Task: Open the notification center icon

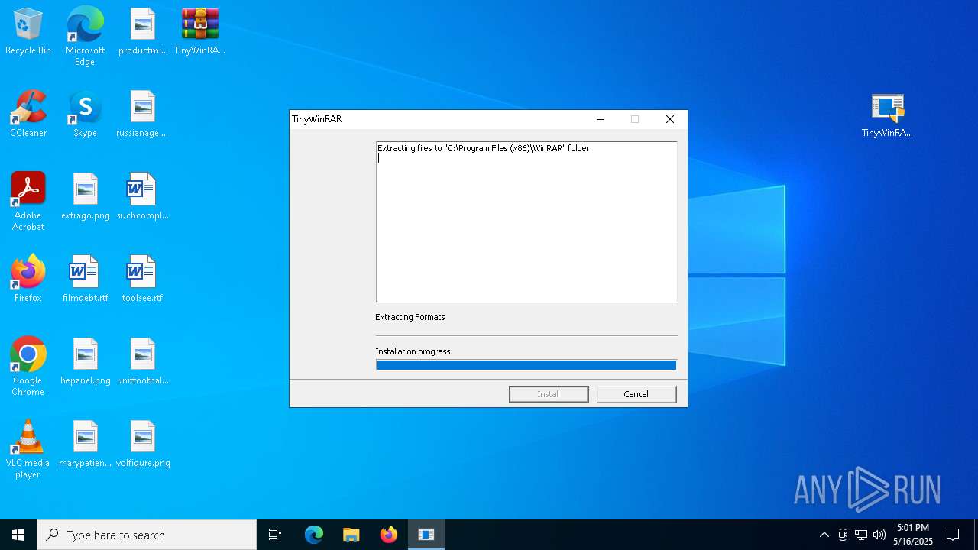Action: click(x=953, y=535)
